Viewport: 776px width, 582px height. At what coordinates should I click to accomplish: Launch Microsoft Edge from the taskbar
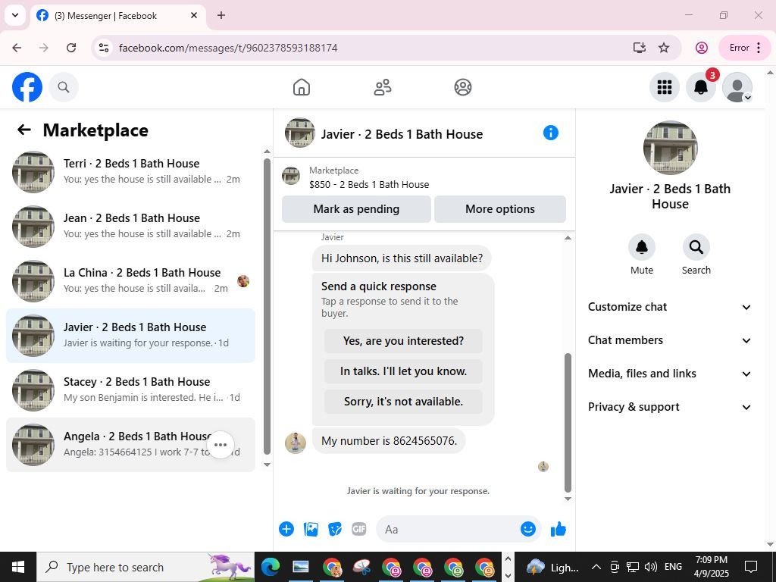(271, 567)
